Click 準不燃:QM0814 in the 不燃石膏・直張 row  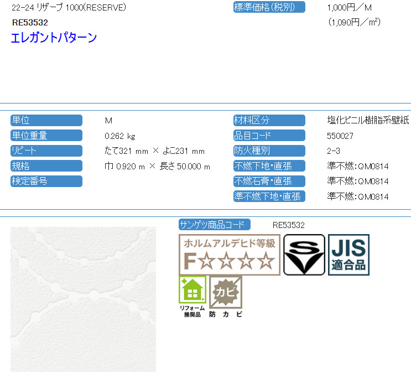click(357, 182)
